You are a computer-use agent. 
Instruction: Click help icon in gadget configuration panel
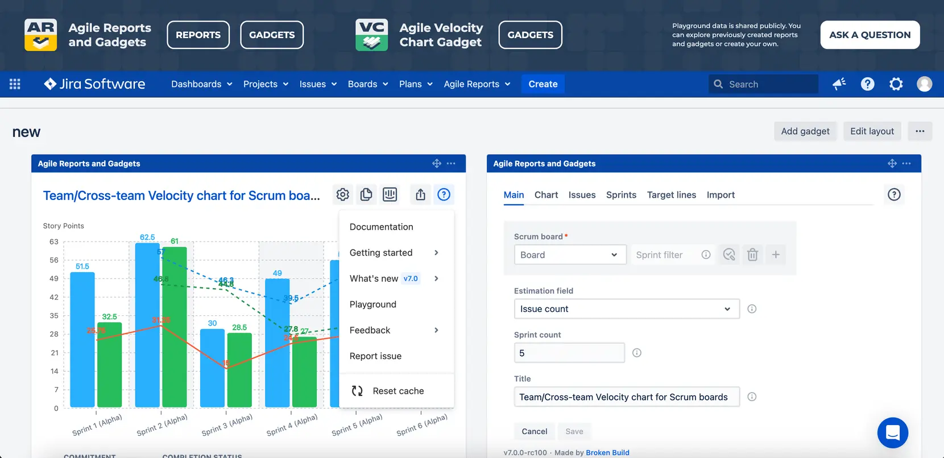894,195
